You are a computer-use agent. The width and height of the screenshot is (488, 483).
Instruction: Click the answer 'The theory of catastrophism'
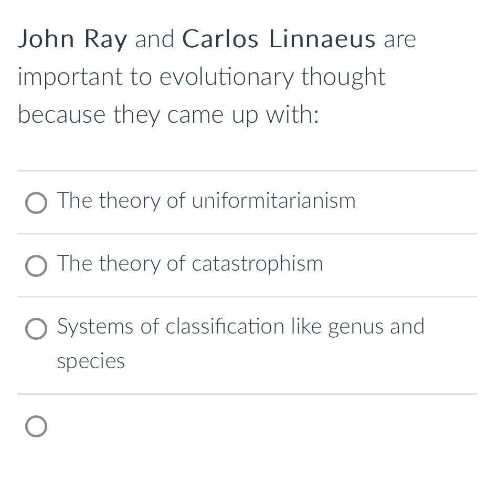(x=190, y=264)
